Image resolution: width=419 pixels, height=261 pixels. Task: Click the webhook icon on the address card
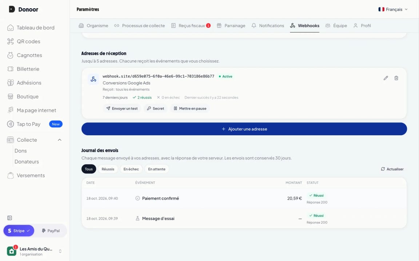(93, 79)
